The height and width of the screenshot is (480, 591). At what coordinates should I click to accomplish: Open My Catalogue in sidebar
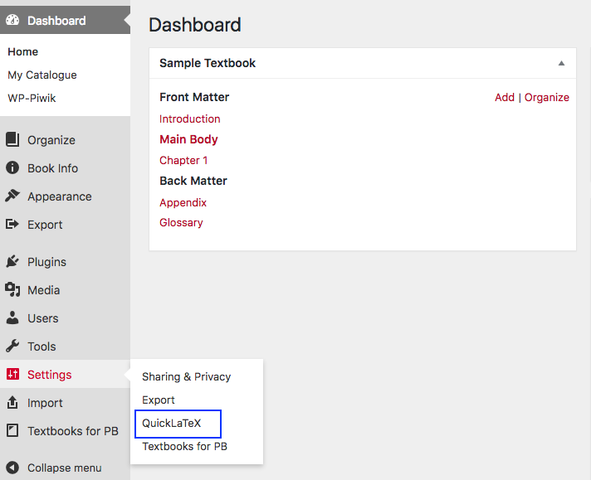point(42,75)
